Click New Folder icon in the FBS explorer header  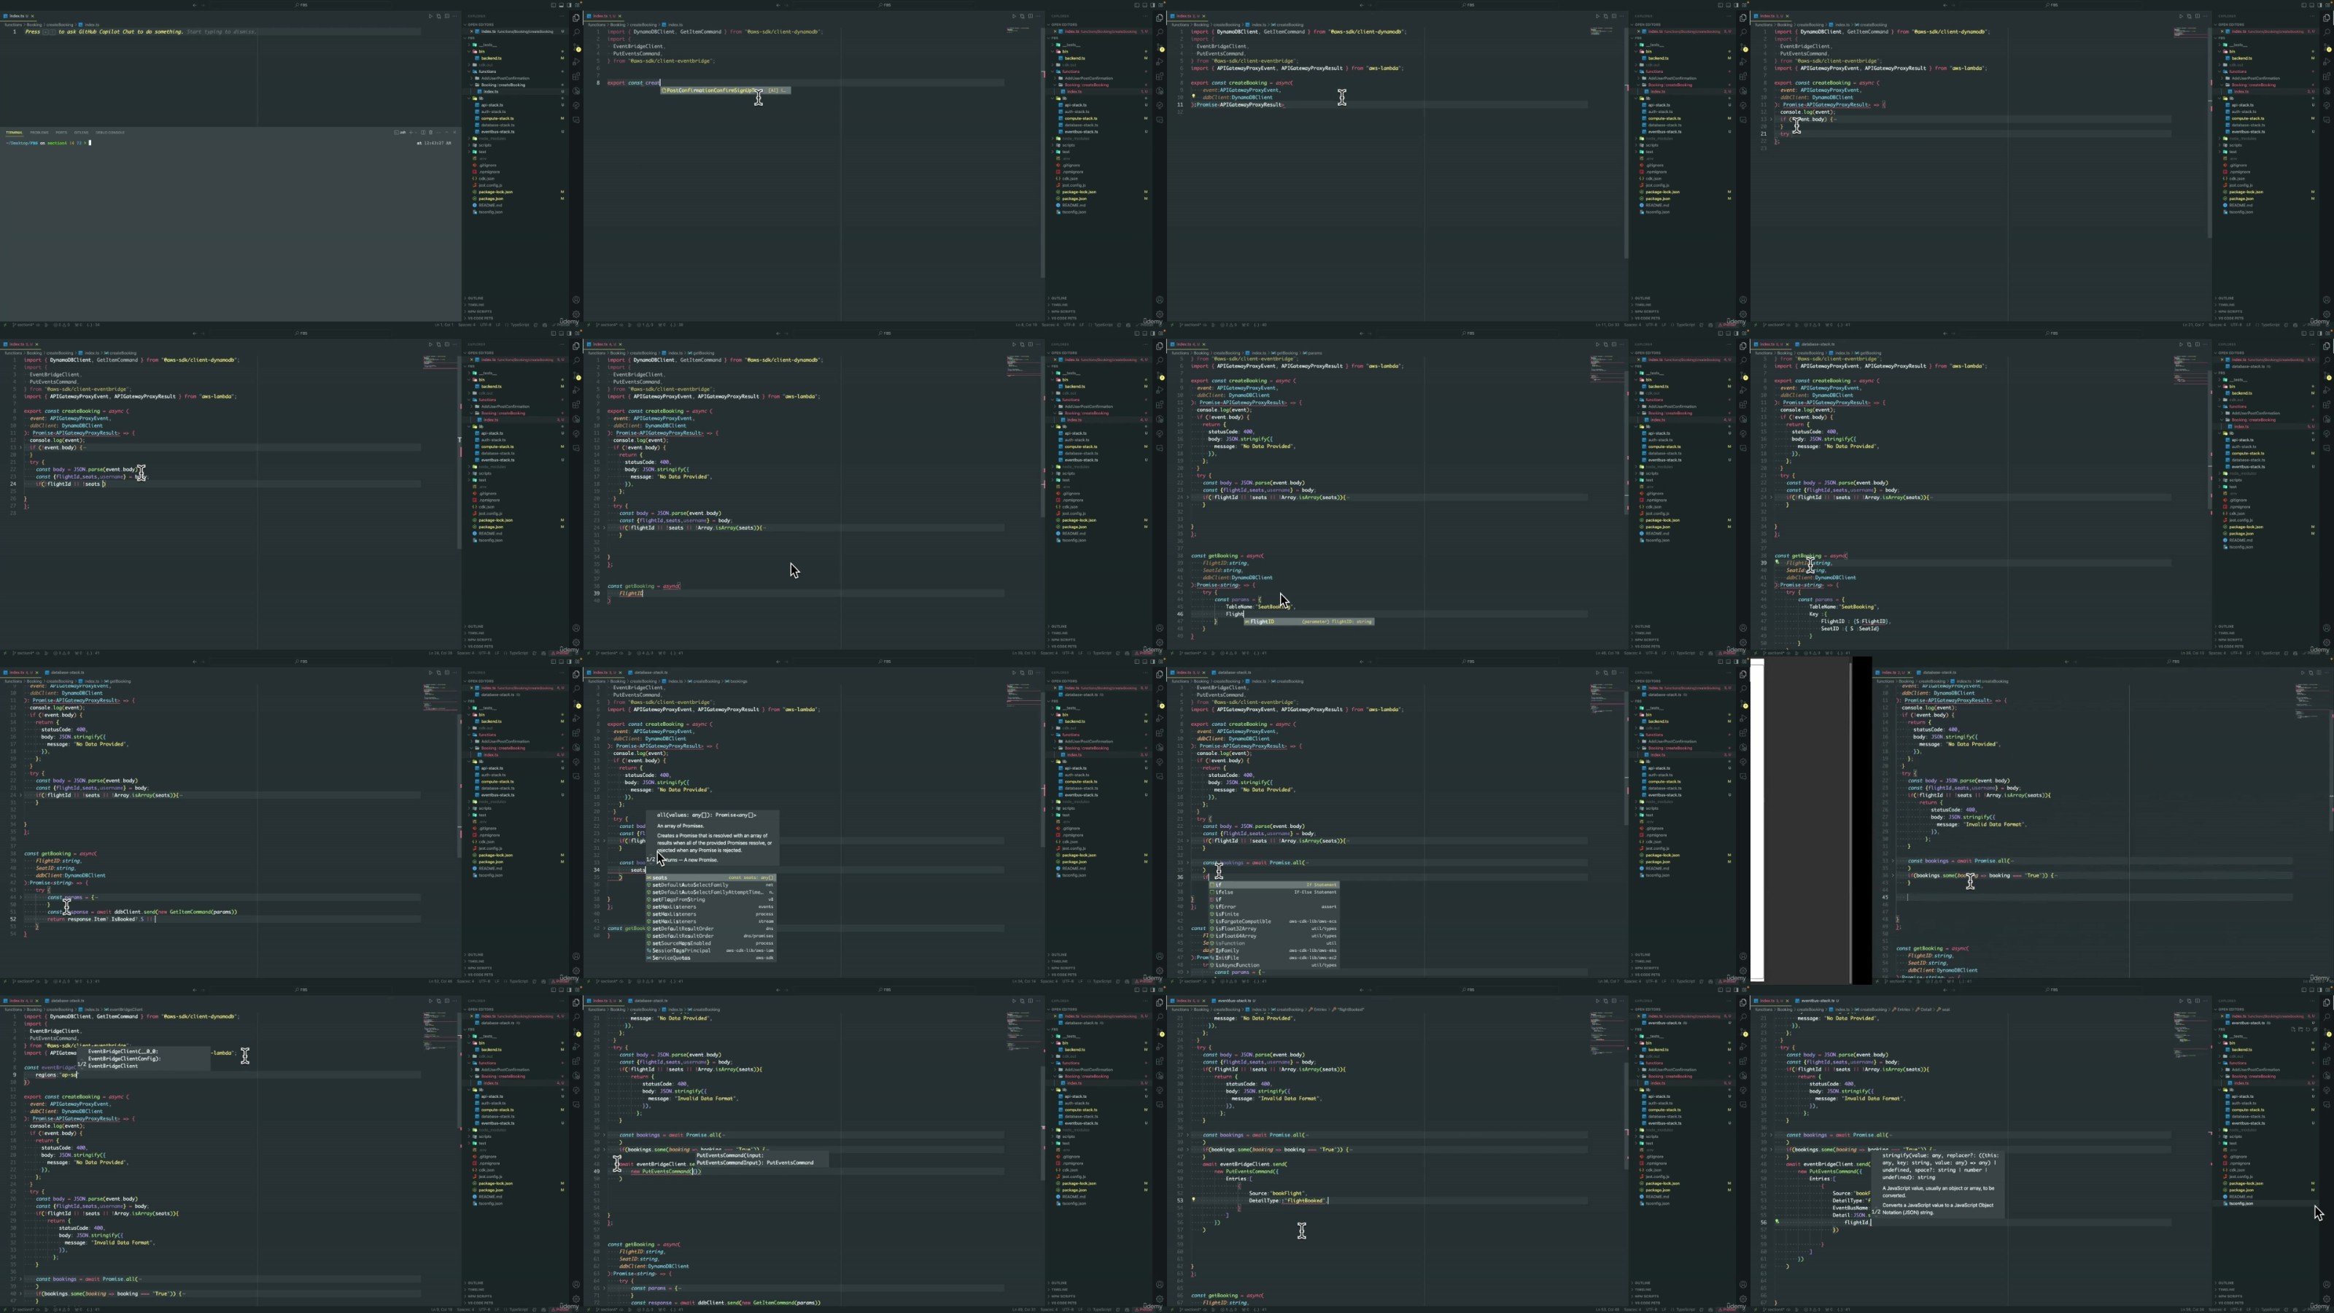[x=2301, y=1029]
